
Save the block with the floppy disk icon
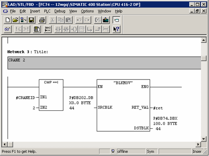tap(31, 20)
